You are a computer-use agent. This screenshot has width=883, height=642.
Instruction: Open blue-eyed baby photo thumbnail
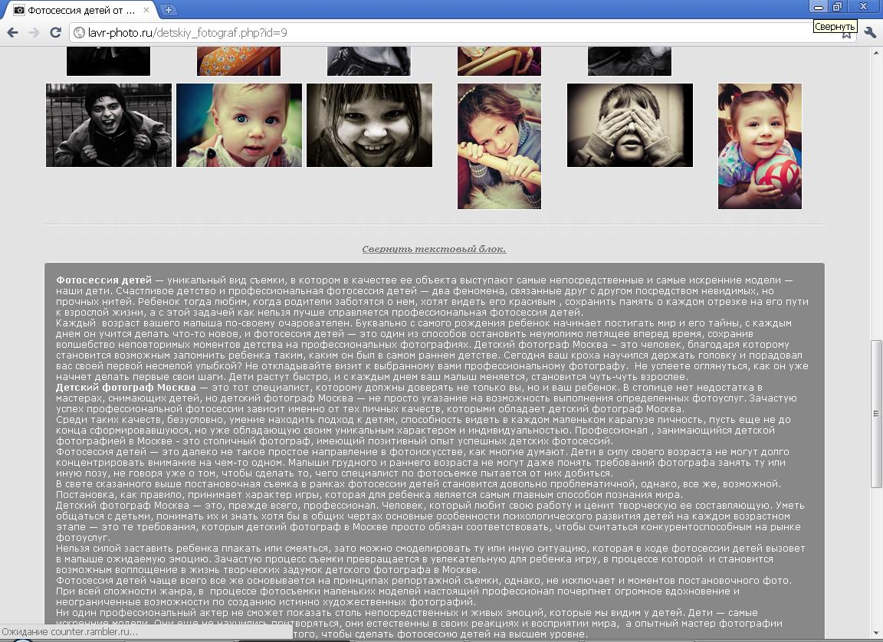(x=239, y=125)
